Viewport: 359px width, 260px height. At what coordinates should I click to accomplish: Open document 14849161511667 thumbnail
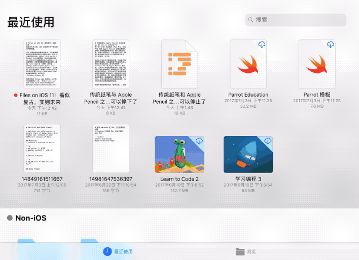[42, 148]
